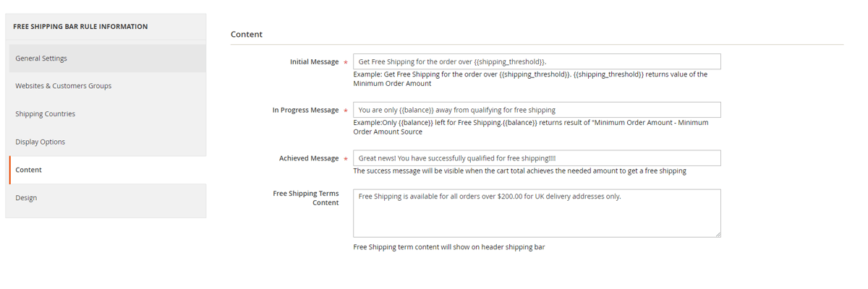The width and height of the screenshot is (868, 289).
Task: Select the Achieved Message label
Action: (x=309, y=158)
